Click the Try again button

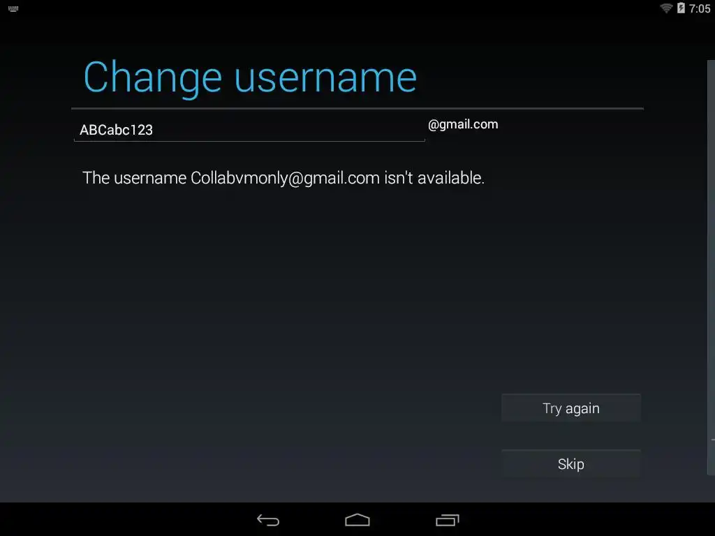571,408
